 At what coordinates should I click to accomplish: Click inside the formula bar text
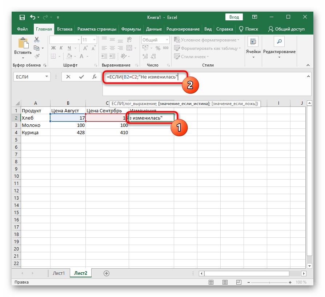click(x=142, y=77)
